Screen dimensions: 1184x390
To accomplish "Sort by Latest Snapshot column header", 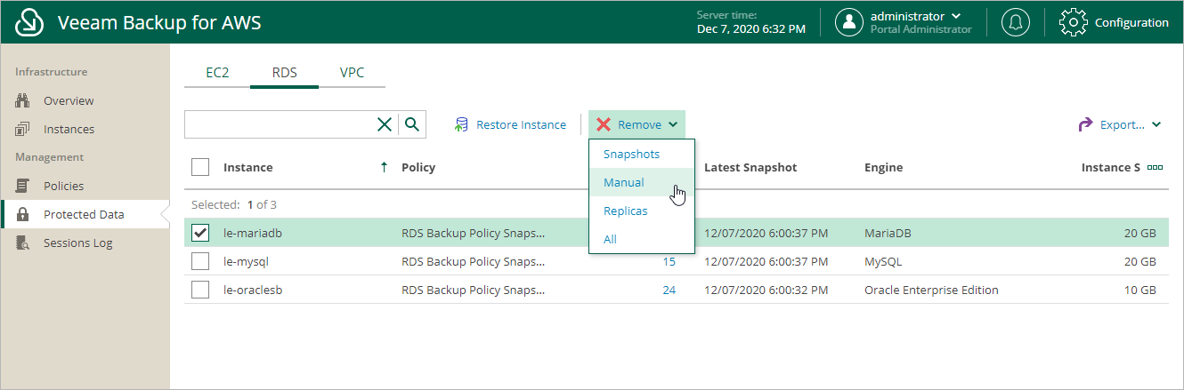I will [750, 167].
